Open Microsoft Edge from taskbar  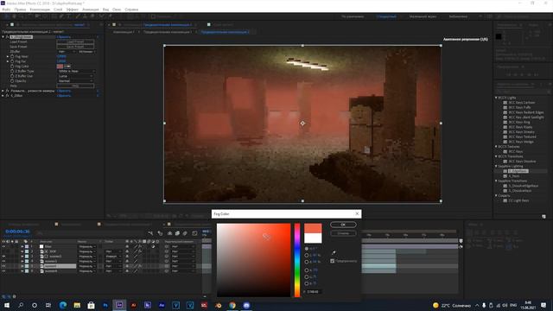[x=63, y=305]
